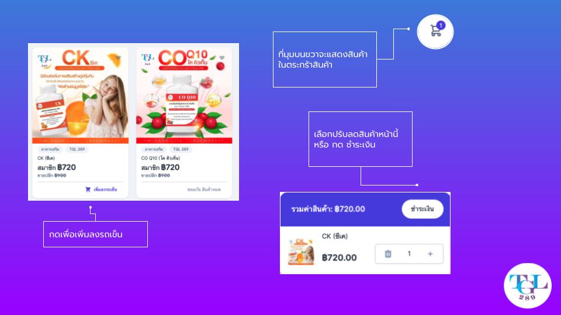561x315 pixels.
Task: Click the TGL 289 round logo
Action: tap(527, 286)
